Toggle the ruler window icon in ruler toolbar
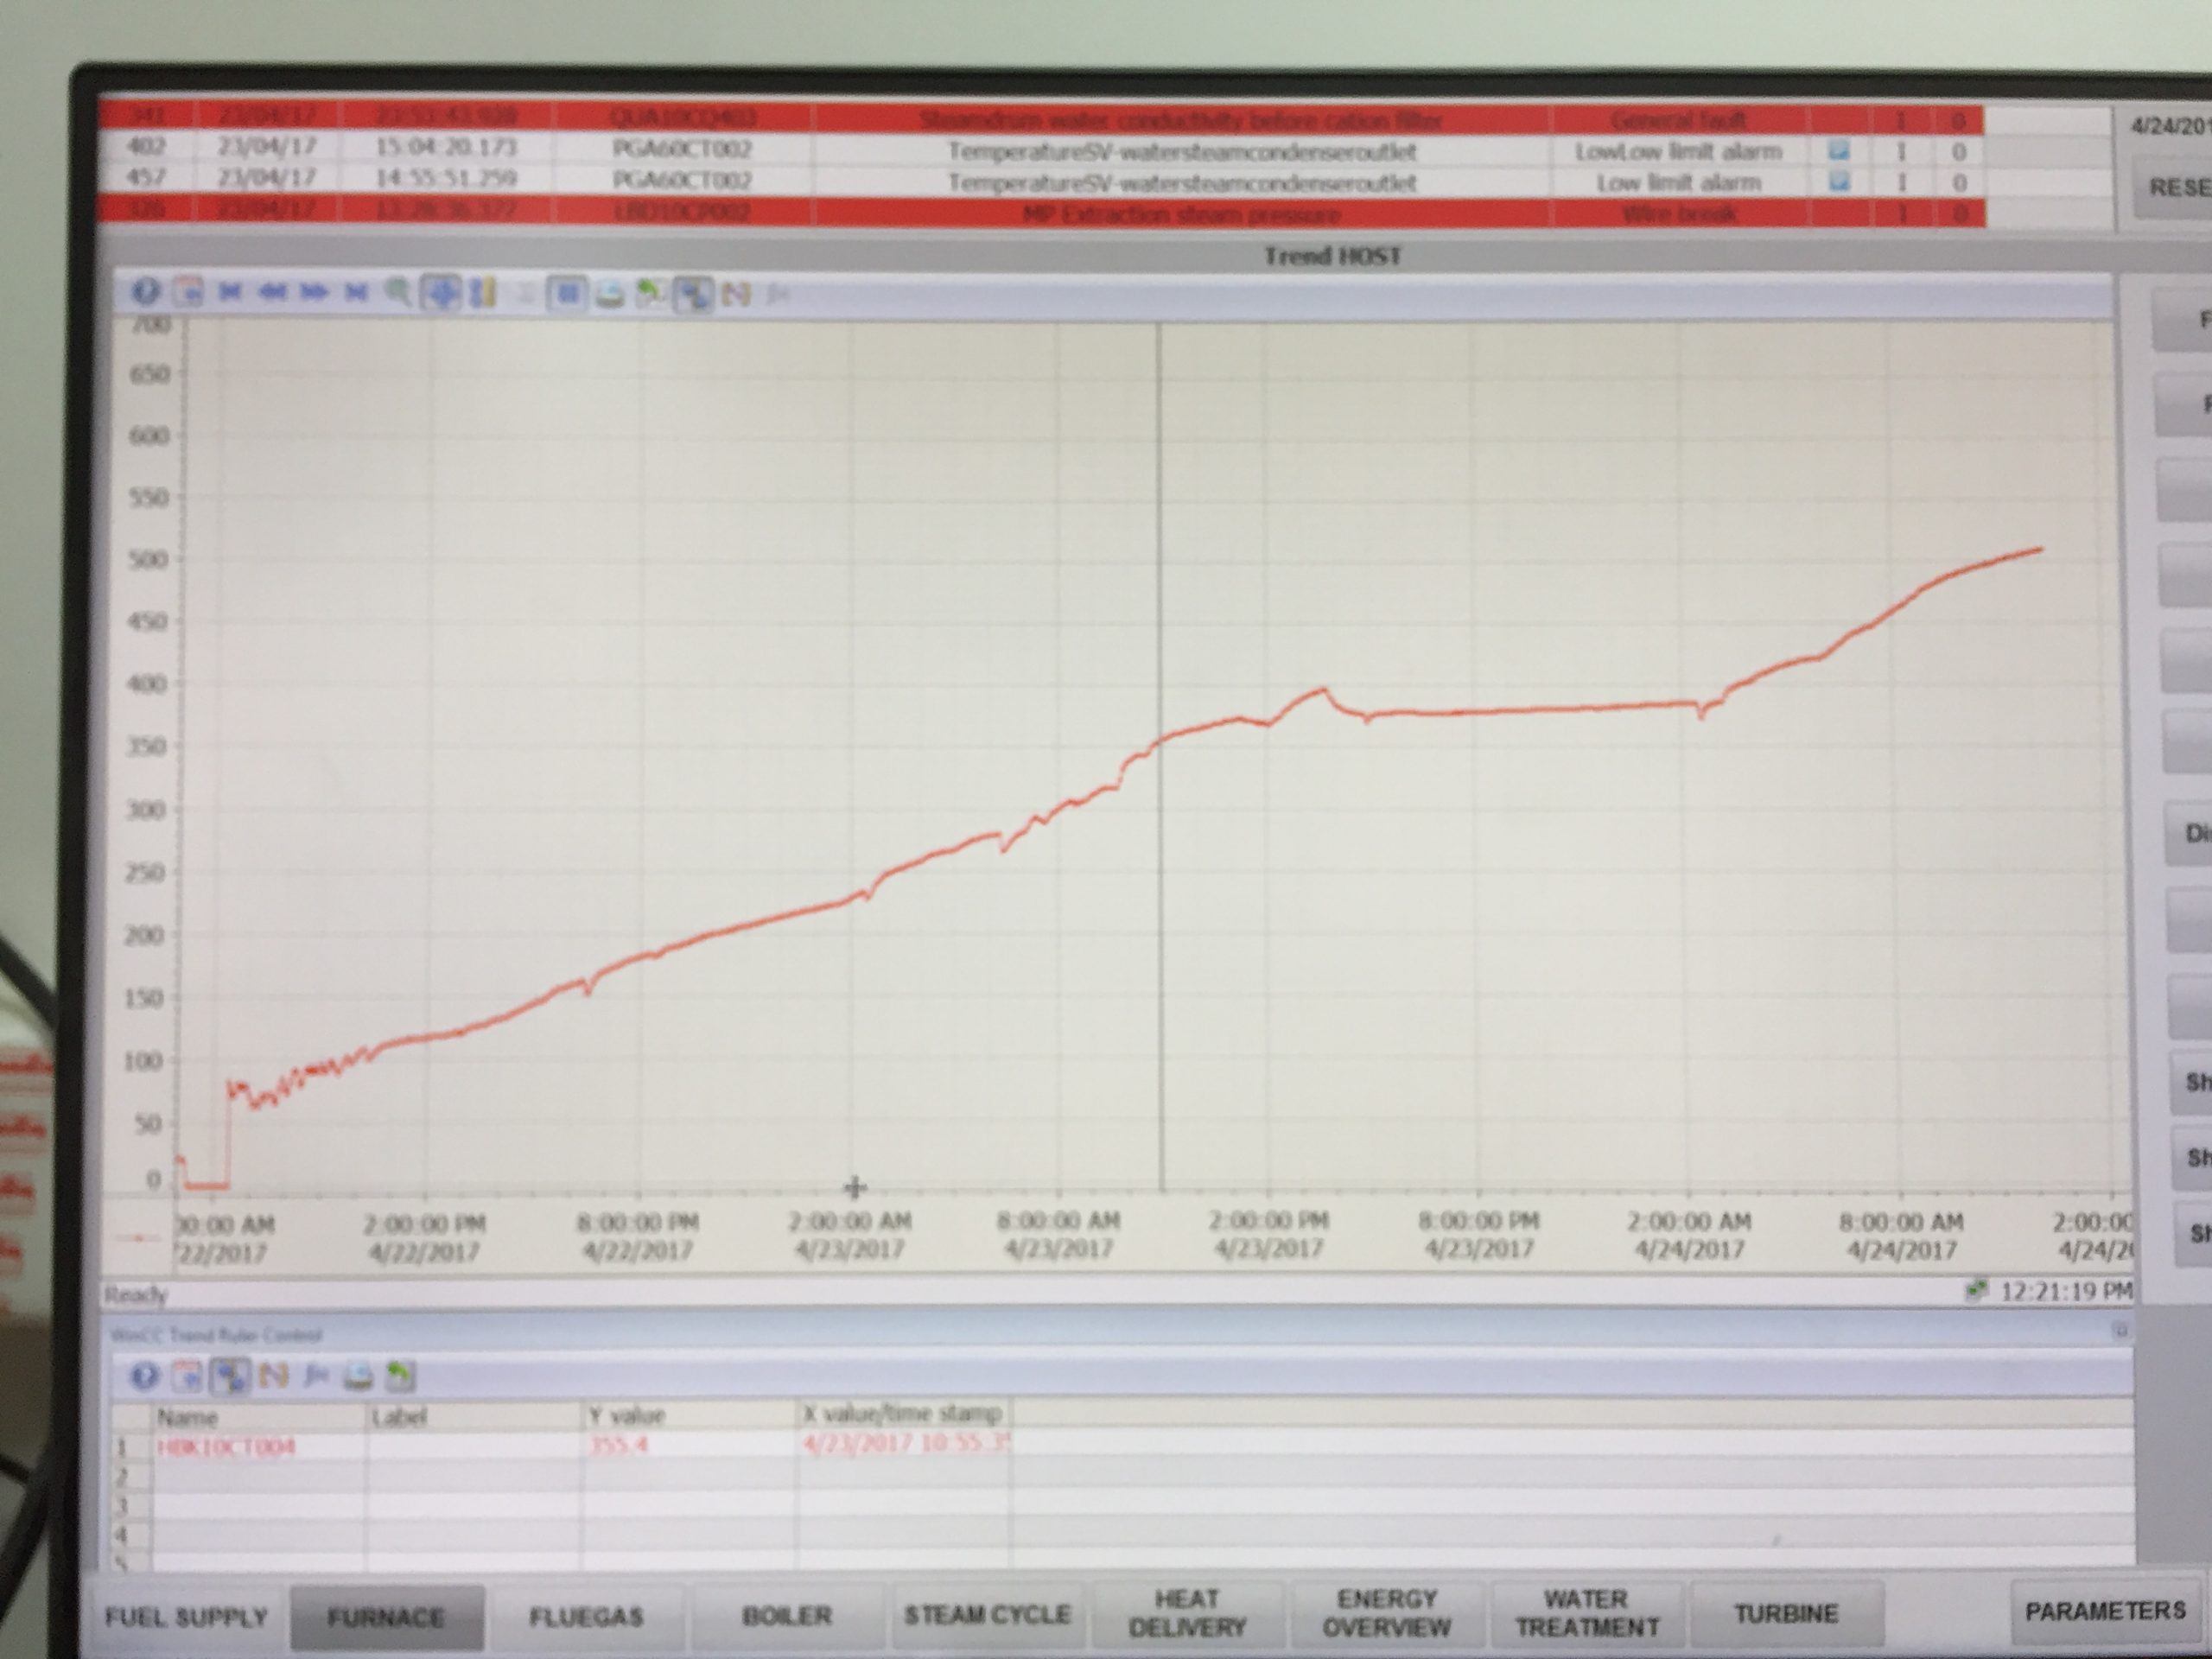The width and height of the screenshot is (2212, 1659). tap(231, 1377)
